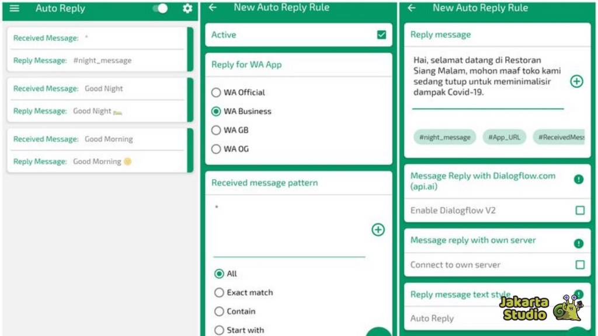Insert the #night_message tag chip

pyautogui.click(x=445, y=137)
